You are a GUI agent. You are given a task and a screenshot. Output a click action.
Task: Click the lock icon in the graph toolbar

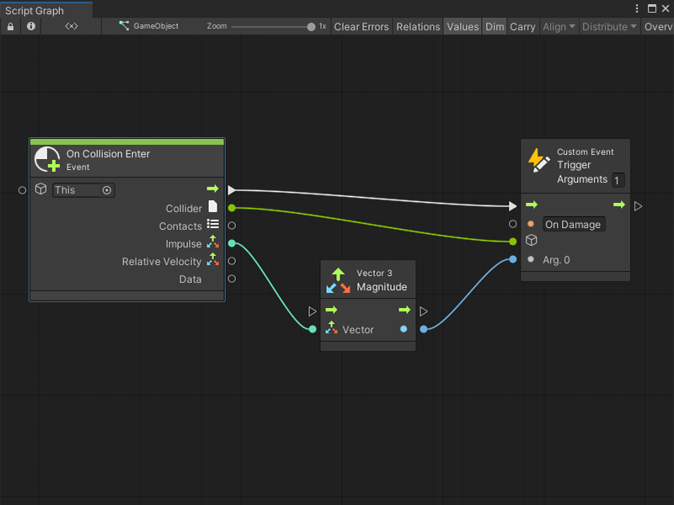coord(9,26)
